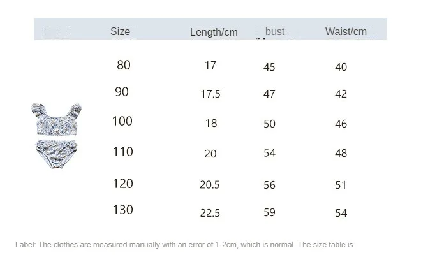Click length value 22.5

[211, 213]
